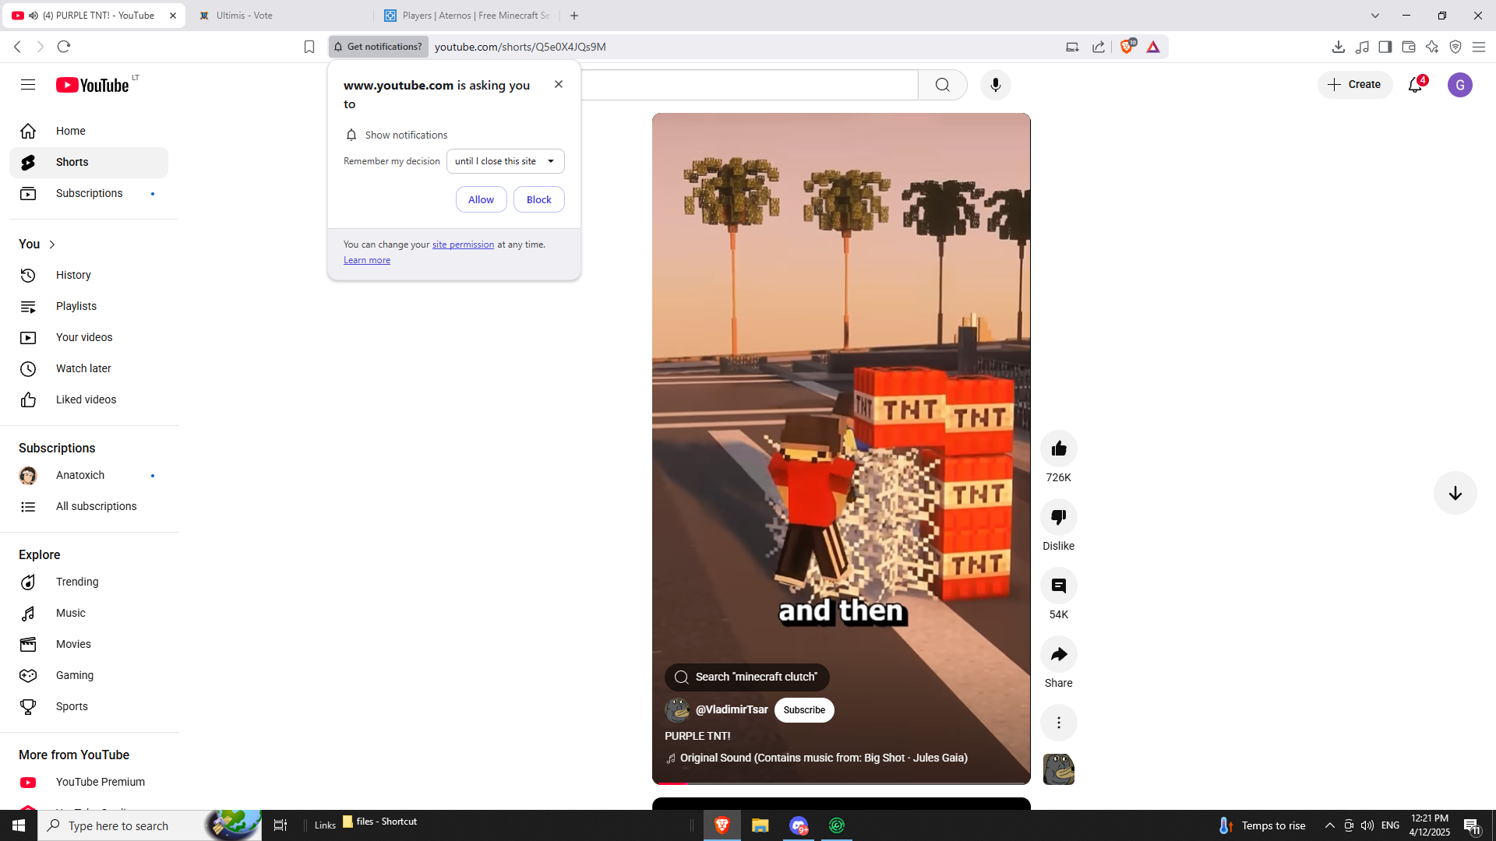Open the three-dot more actions menu
This screenshot has height=841, width=1496.
pyautogui.click(x=1058, y=723)
